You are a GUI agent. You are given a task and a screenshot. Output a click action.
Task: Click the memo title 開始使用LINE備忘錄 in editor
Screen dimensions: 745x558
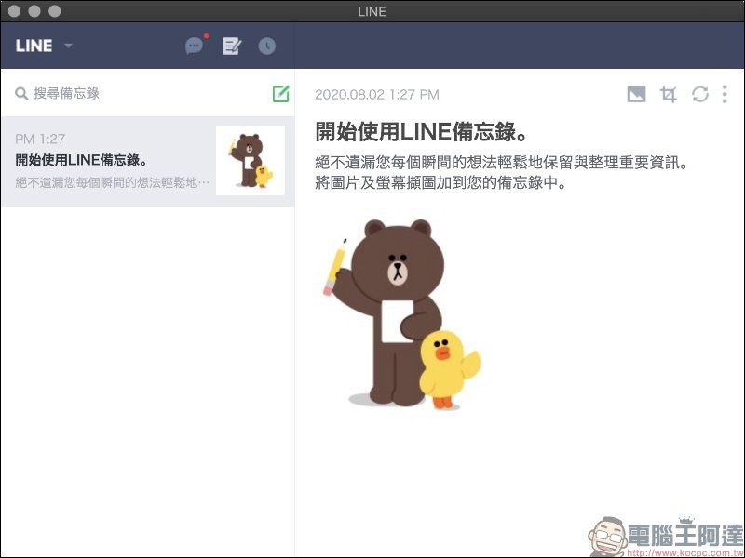tap(422, 131)
